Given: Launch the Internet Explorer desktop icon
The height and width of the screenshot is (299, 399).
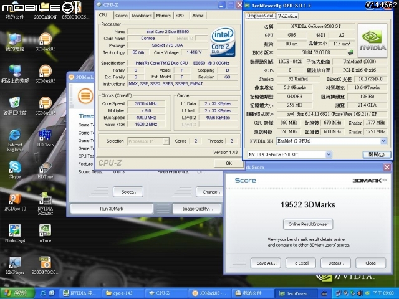Looking at the screenshot, I should click(15, 140).
